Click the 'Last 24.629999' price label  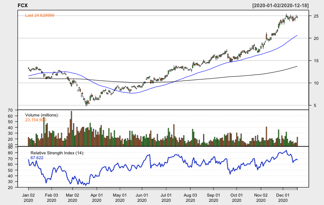pyautogui.click(x=40, y=15)
